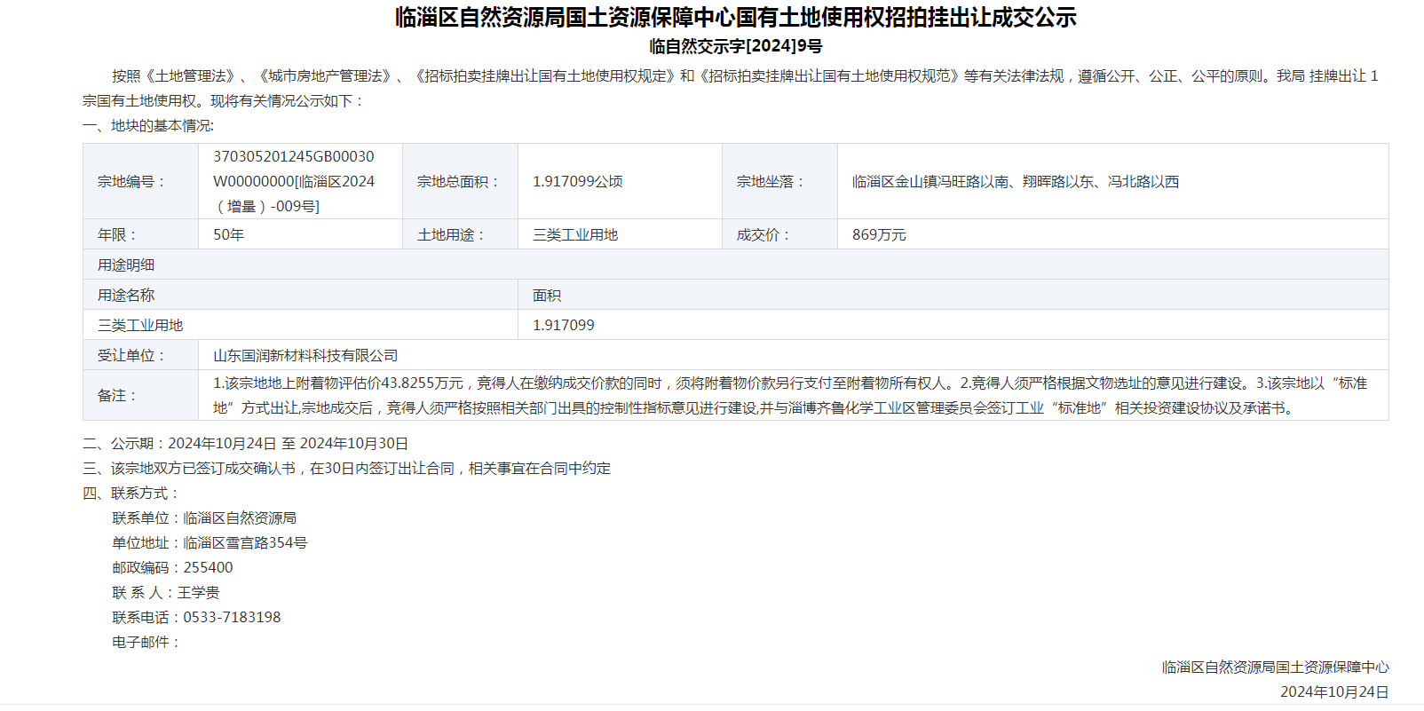Click the document number 临自然交示字[2024]9号
1424x711 pixels.
point(735,46)
